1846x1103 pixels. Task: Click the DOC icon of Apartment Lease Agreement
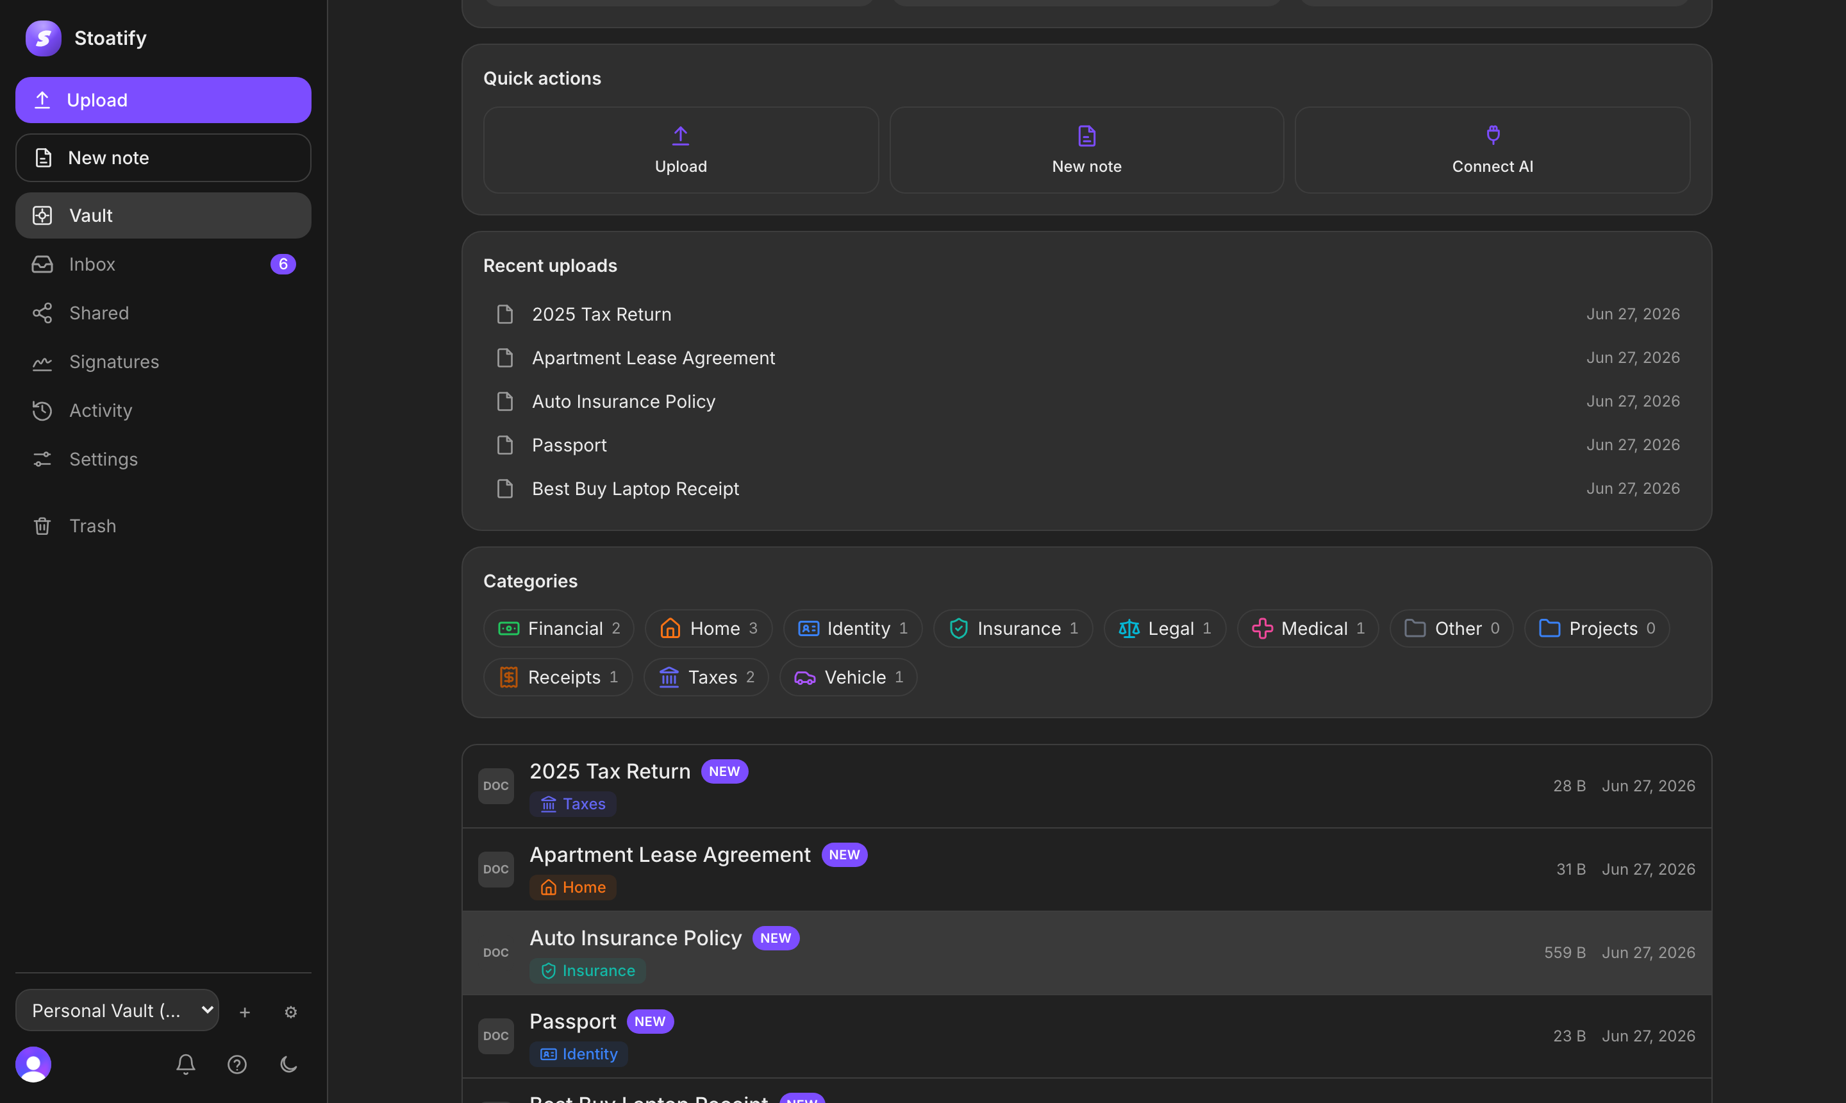point(496,870)
